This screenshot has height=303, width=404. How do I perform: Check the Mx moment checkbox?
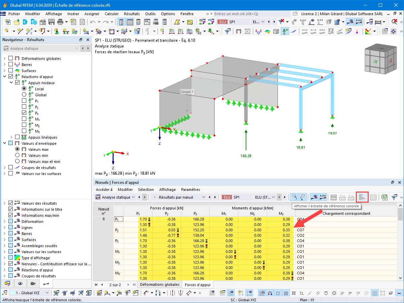click(x=24, y=119)
